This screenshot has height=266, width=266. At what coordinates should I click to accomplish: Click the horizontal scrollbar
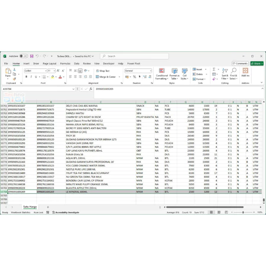(205, 207)
